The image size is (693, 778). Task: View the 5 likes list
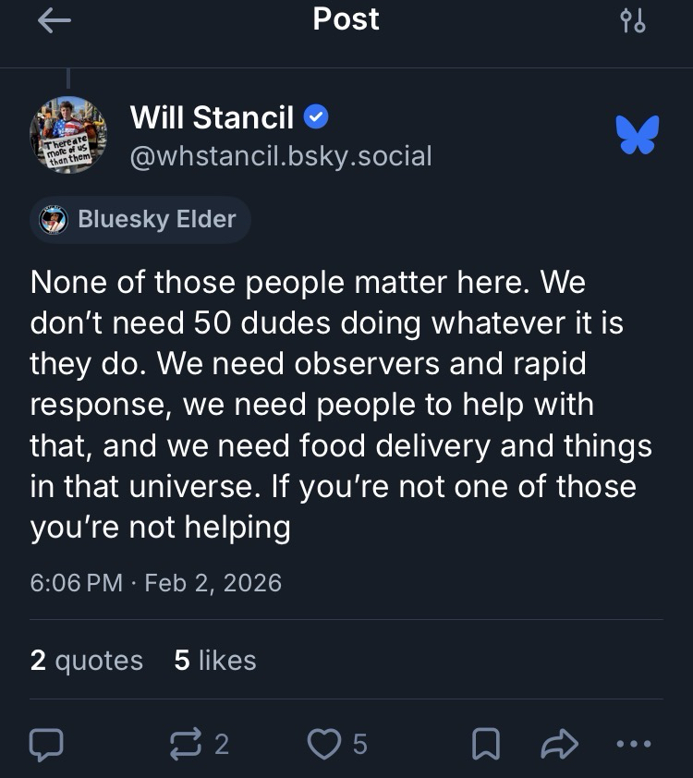(214, 661)
